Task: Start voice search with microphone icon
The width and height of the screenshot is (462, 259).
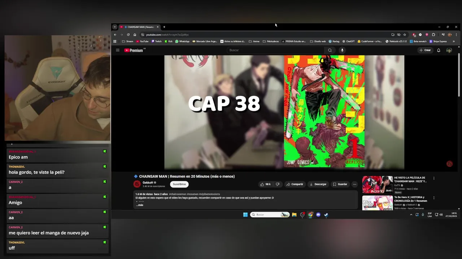Action: (x=342, y=50)
